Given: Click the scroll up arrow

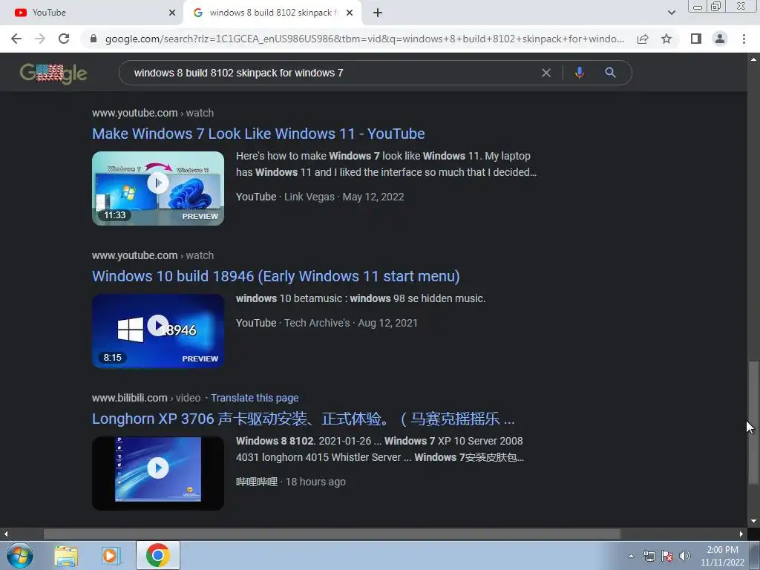Looking at the screenshot, I should tap(753, 59).
